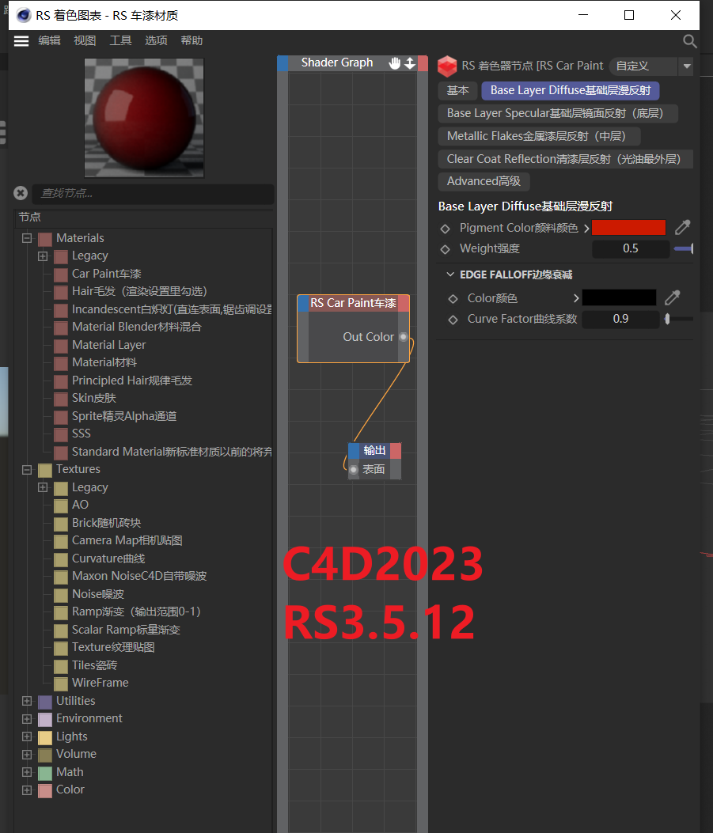The height and width of the screenshot is (833, 713).
Task: Click the Redshift red cube icon
Action: click(447, 66)
